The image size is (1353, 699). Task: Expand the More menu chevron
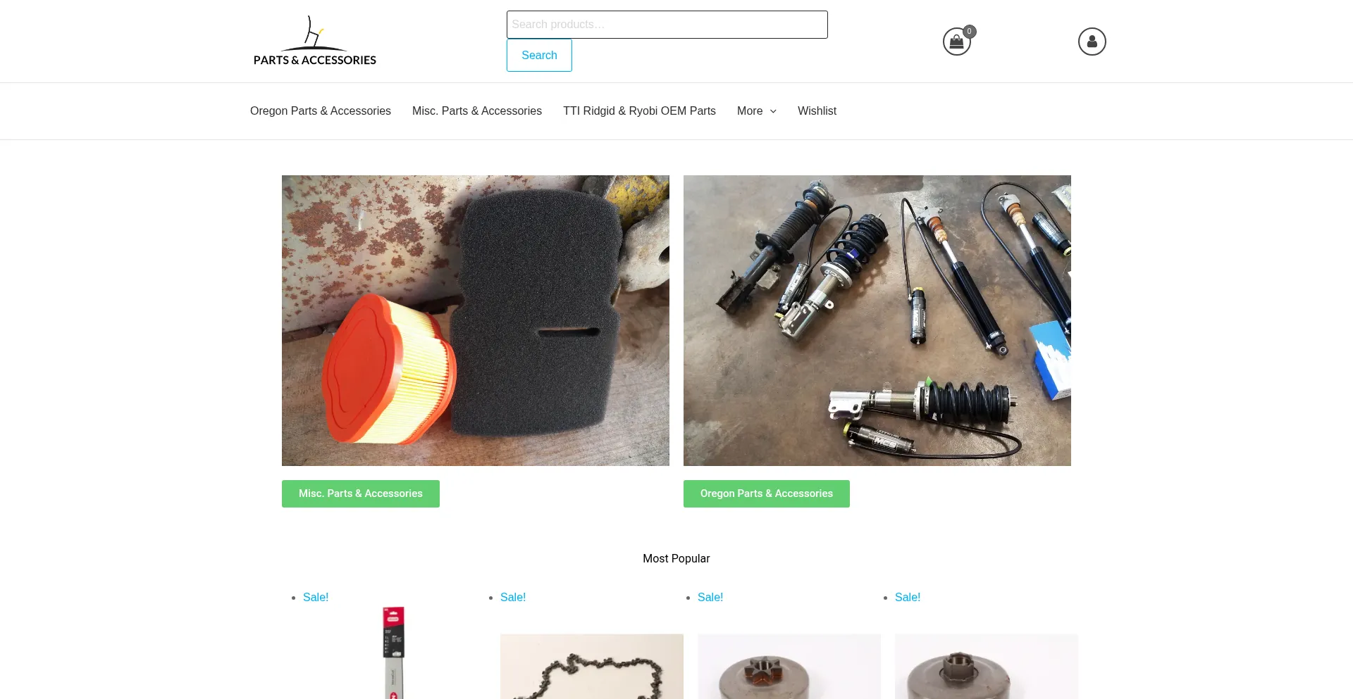point(773,111)
